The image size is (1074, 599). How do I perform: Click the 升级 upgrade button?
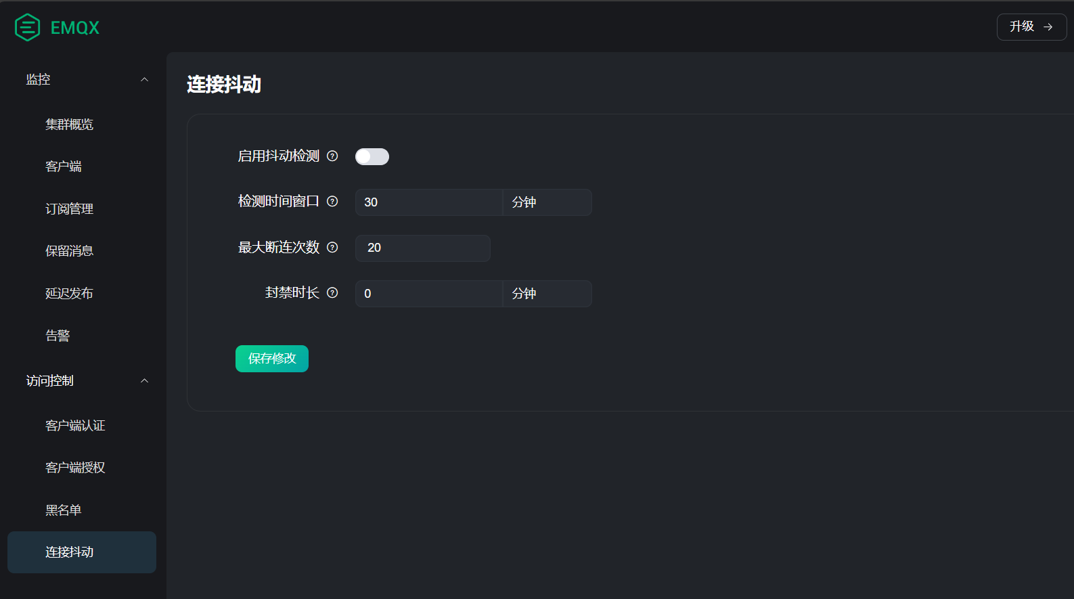(1031, 27)
